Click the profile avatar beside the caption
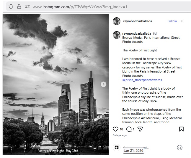Image resolution: width=191 pixels, height=158 pixels. [117, 35]
